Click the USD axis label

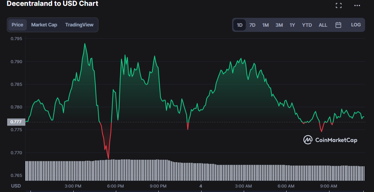(x=16, y=186)
